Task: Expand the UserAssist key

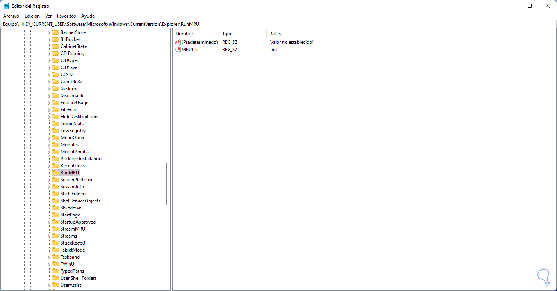Action: click(49, 285)
